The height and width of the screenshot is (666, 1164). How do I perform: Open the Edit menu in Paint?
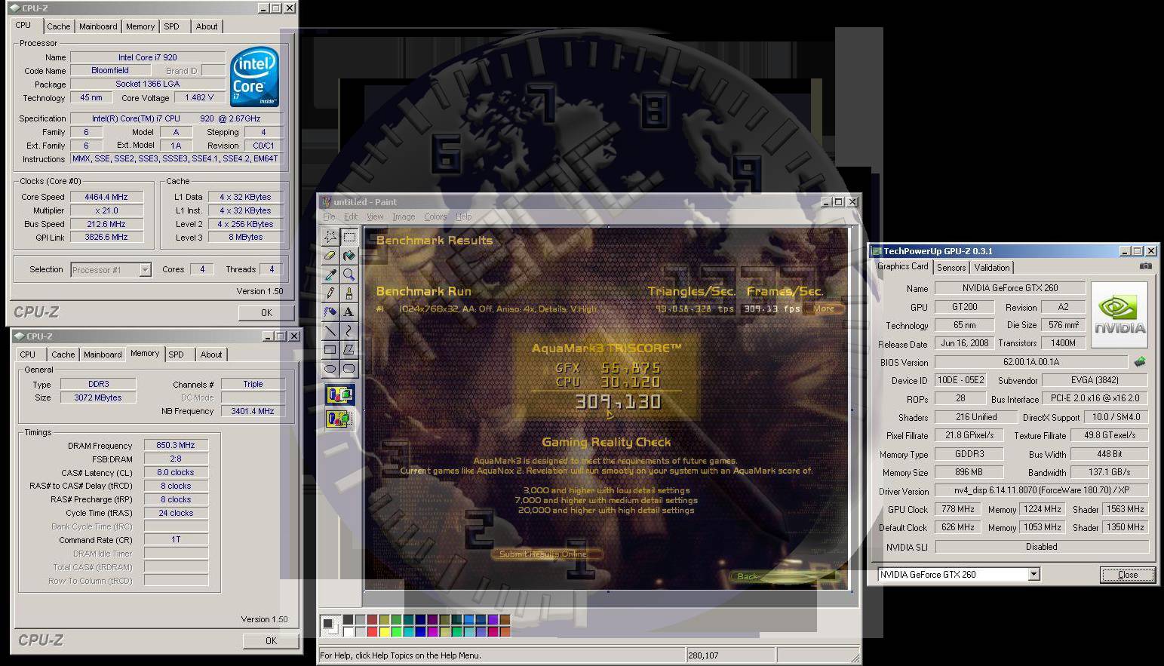pyautogui.click(x=351, y=216)
